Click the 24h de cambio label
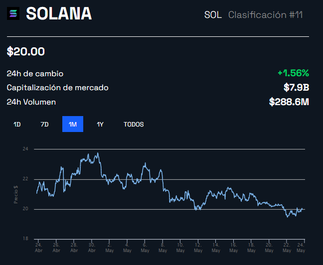This screenshot has width=323, height=265. pyautogui.click(x=35, y=73)
